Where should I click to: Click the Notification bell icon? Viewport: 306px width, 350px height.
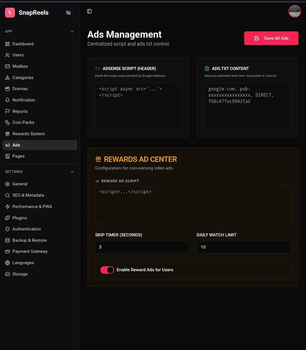pos(7,100)
